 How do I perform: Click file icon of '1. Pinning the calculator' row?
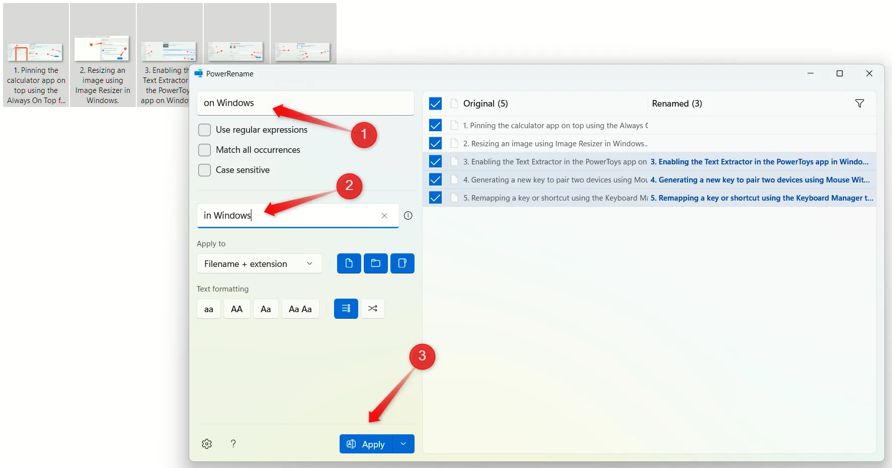[454, 126]
